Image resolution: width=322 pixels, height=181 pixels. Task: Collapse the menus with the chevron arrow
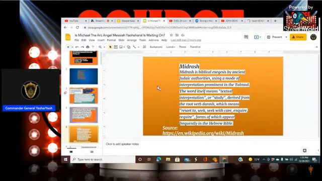(316, 47)
